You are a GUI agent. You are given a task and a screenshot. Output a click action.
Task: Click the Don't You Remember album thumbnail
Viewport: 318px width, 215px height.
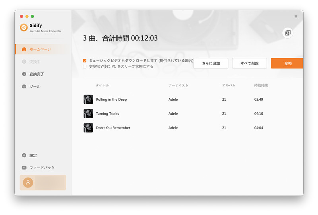point(88,128)
